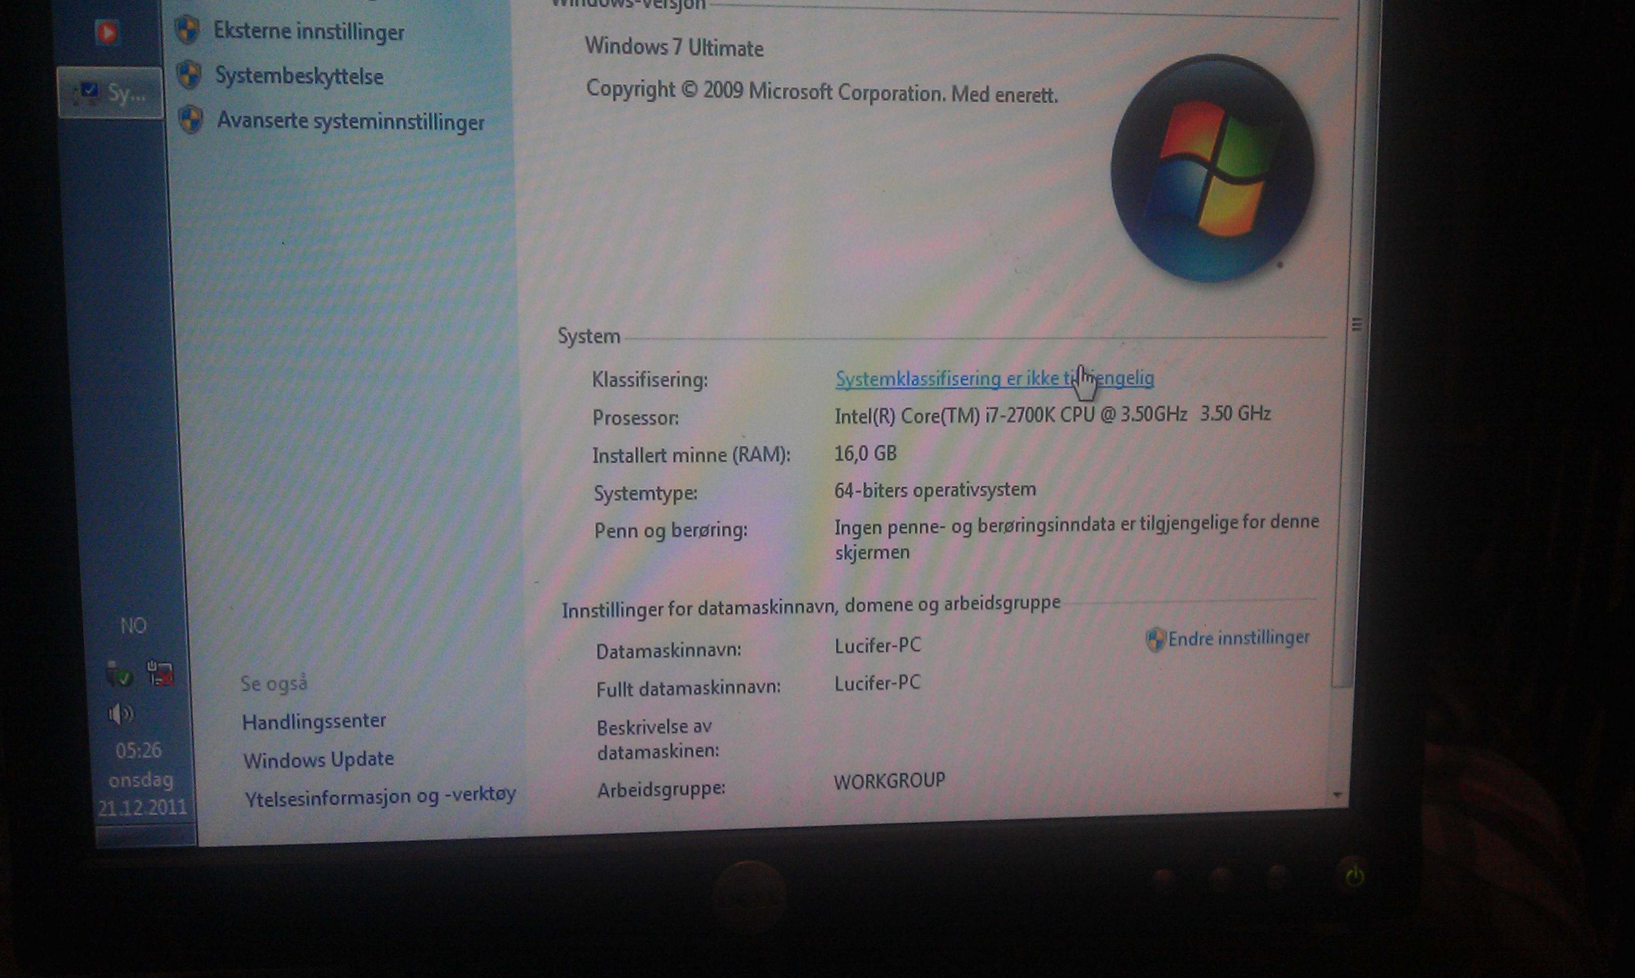This screenshot has width=1635, height=978.
Task: Click the Copyright © 2009 Microsoft Corporation text
Action: click(822, 92)
